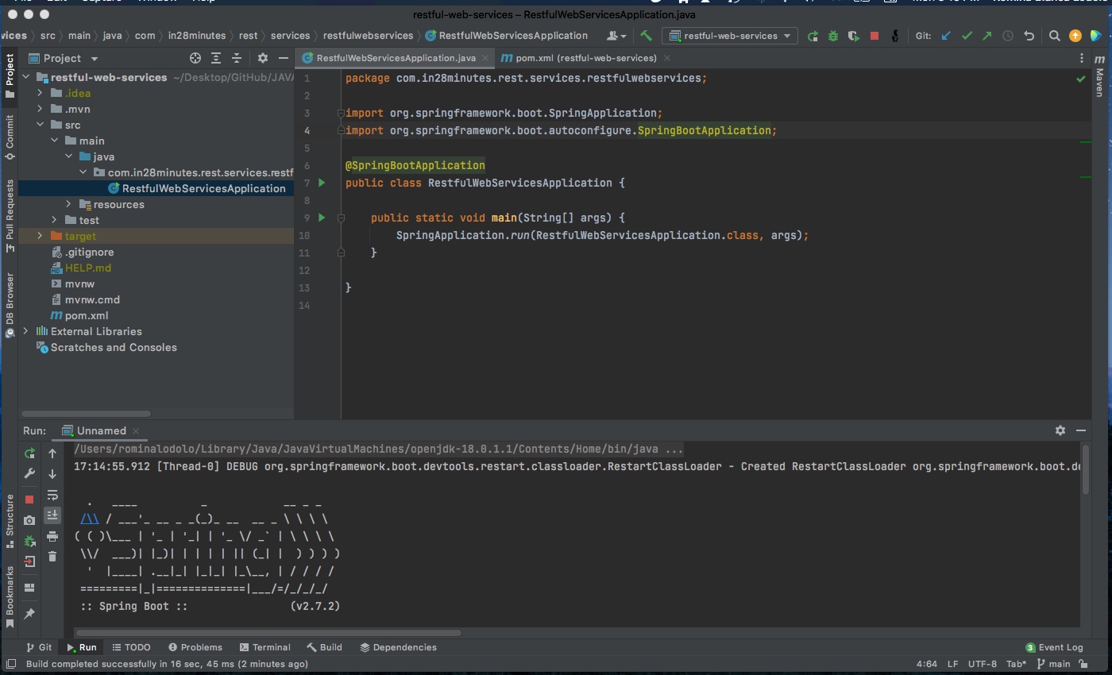
Task: Click the console horizontal scrollbar
Action: point(268,633)
